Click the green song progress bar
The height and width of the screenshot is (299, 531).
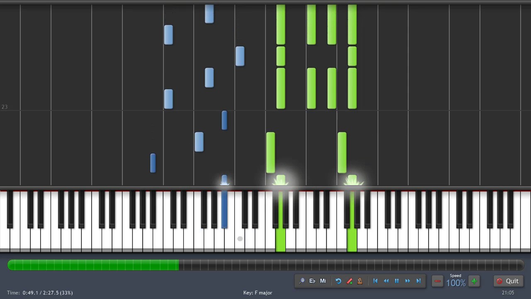(x=93, y=265)
